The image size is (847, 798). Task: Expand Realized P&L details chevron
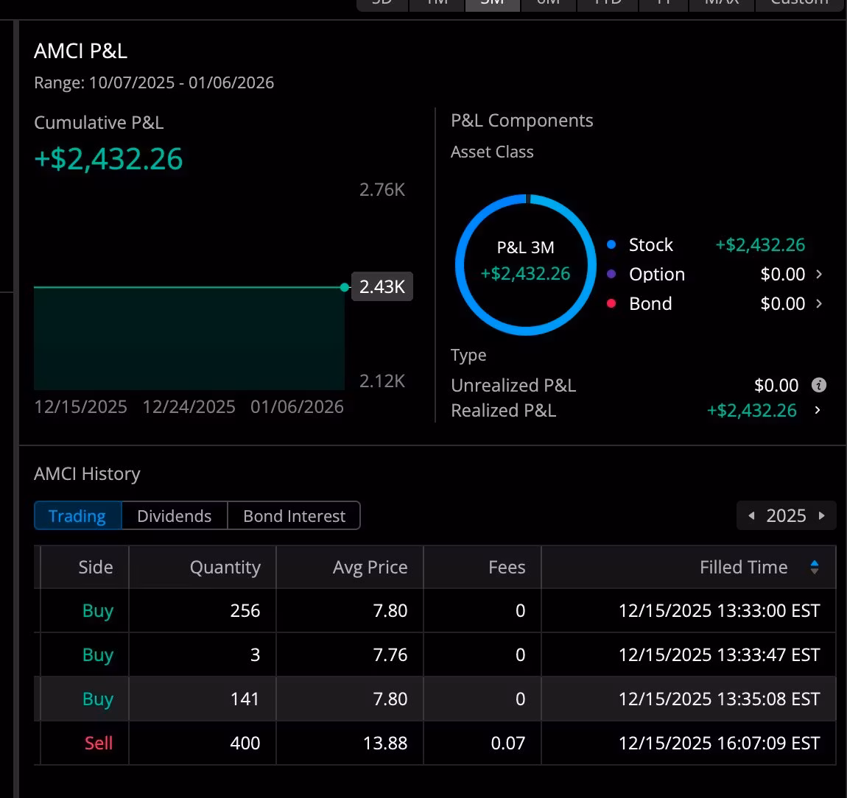click(x=818, y=410)
